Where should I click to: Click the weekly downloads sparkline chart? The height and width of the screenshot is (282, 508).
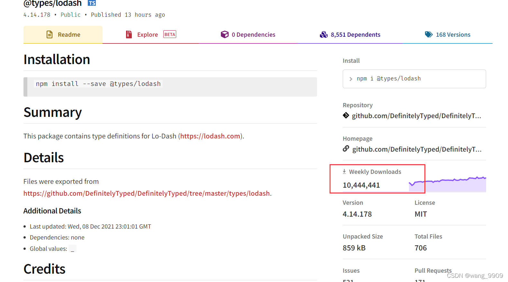tap(447, 184)
